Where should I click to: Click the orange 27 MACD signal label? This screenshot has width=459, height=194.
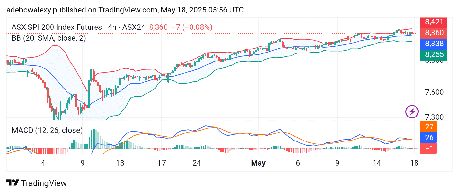click(429, 126)
